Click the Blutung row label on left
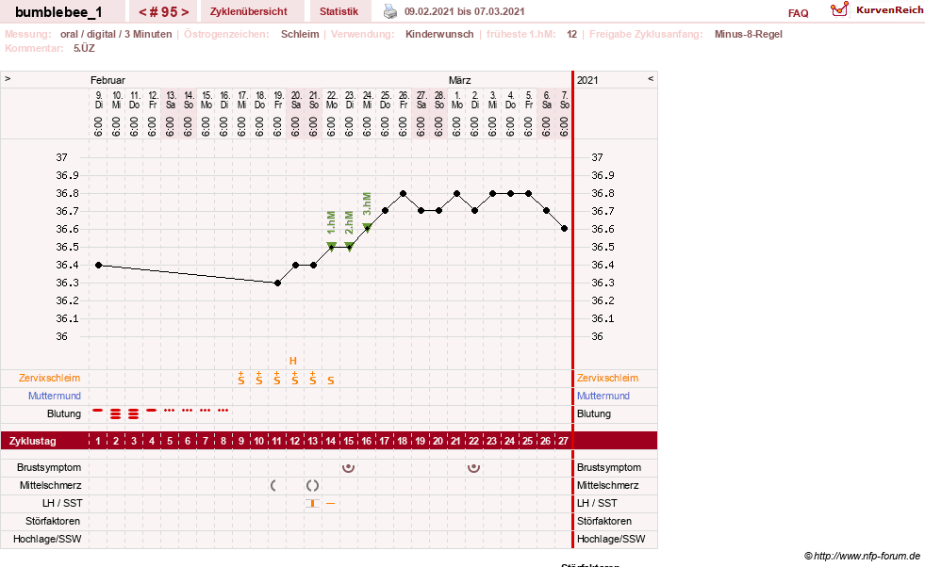This screenshot has width=925, height=567. [64, 413]
